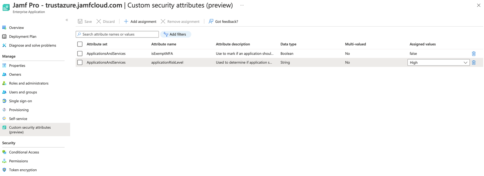Open Permissions under Security
Viewport: 484px width, 176px height.
18,161
